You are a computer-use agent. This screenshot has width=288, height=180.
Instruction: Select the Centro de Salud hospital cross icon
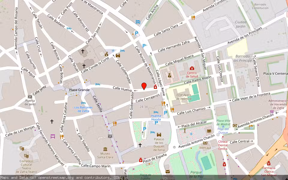click(191, 68)
